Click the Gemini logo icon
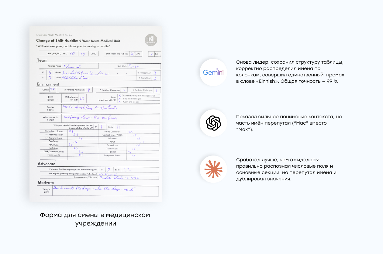The image size is (383, 254). [213, 72]
